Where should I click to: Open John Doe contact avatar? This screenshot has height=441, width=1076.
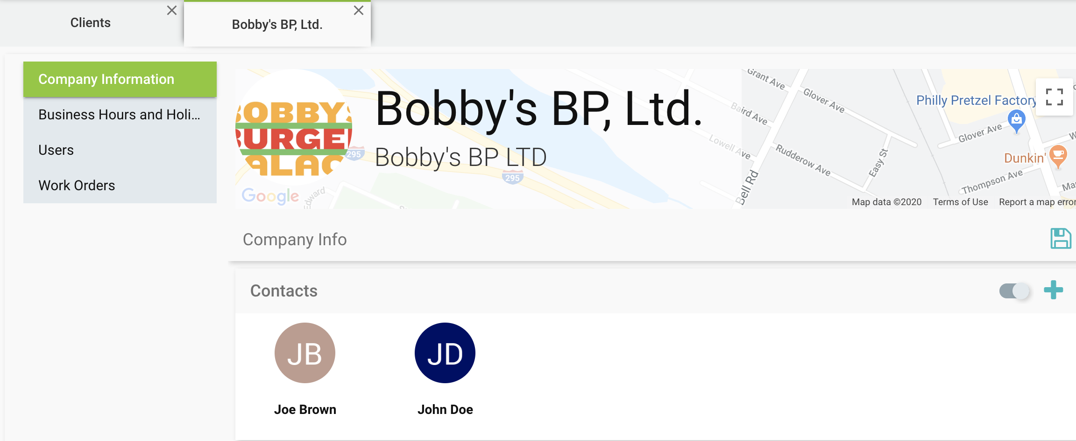pyautogui.click(x=445, y=353)
